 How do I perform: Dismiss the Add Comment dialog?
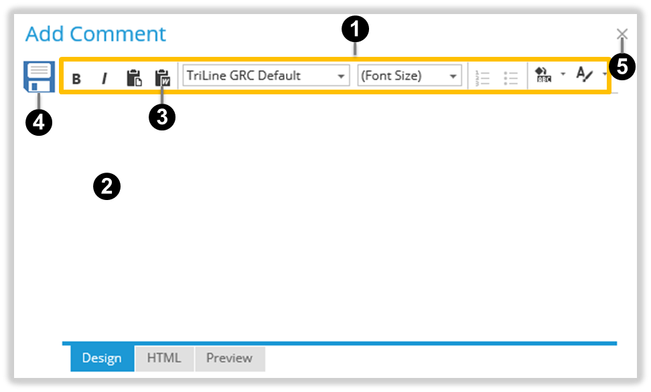pos(622,33)
